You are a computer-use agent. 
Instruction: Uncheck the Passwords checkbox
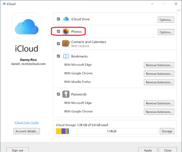click(59, 94)
